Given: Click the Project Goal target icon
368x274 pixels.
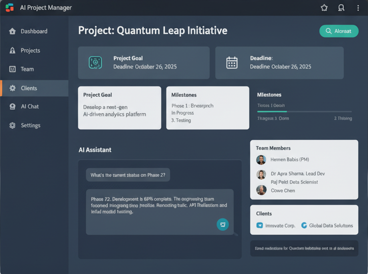Looking at the screenshot, I should (x=95, y=62).
